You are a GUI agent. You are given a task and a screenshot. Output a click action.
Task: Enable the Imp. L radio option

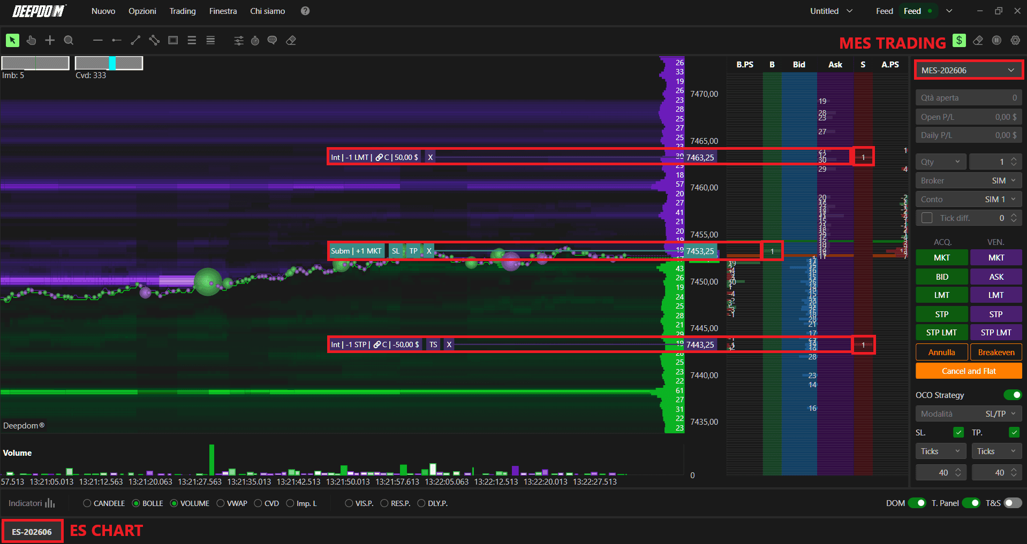click(290, 503)
